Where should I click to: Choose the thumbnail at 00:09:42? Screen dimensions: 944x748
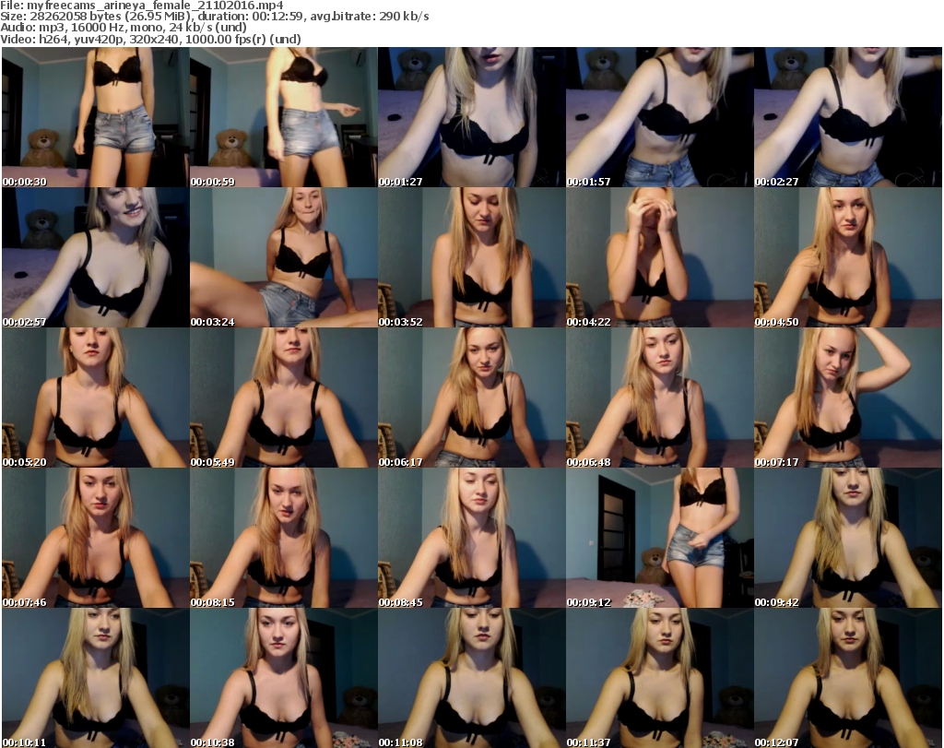click(848, 538)
